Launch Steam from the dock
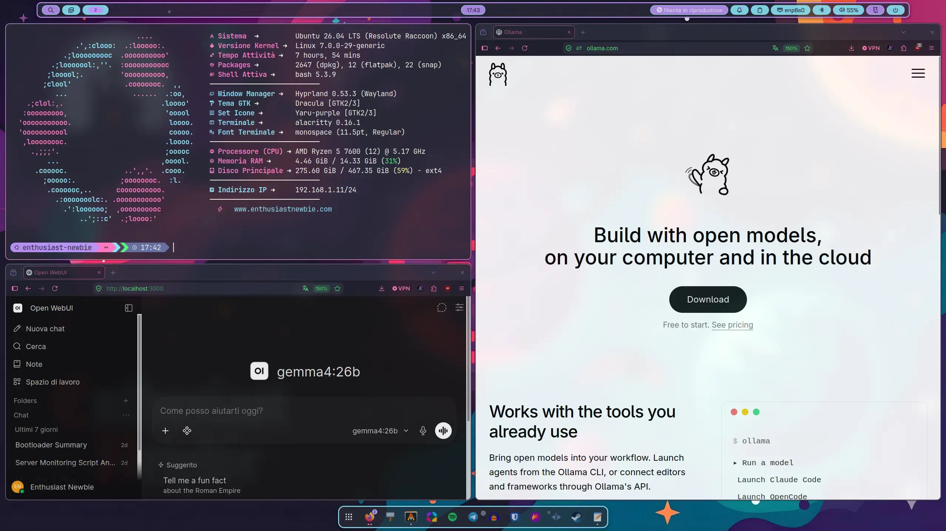This screenshot has height=531, width=946. (x=576, y=517)
